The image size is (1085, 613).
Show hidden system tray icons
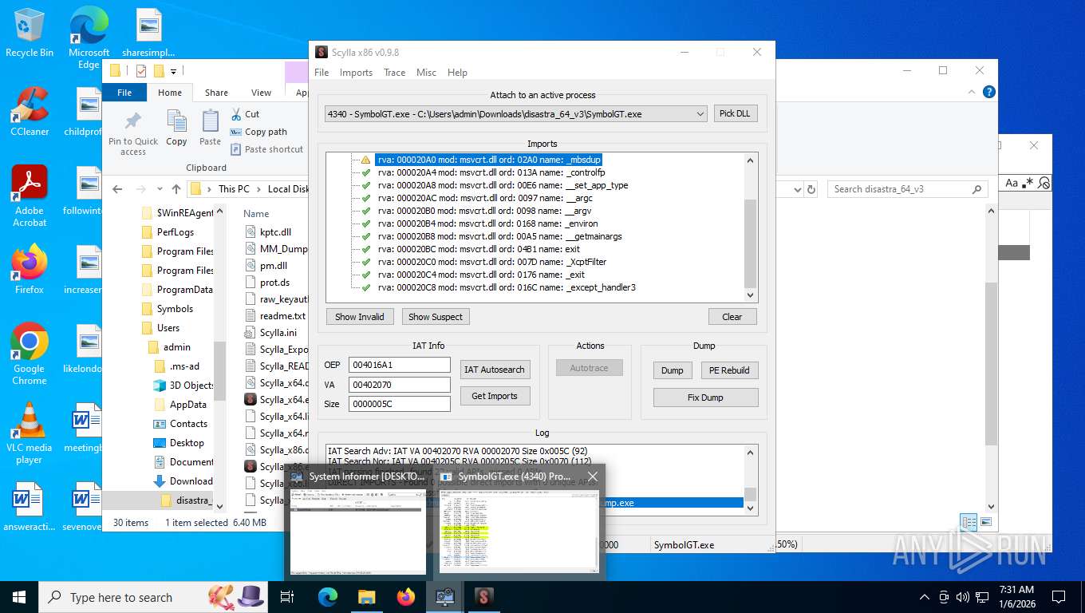925,597
